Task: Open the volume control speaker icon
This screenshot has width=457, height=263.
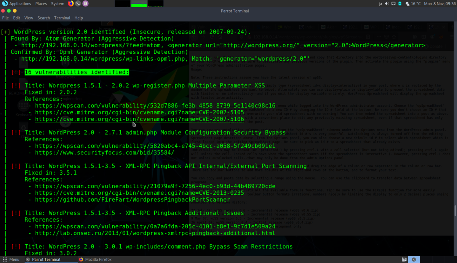Action: point(387,3)
